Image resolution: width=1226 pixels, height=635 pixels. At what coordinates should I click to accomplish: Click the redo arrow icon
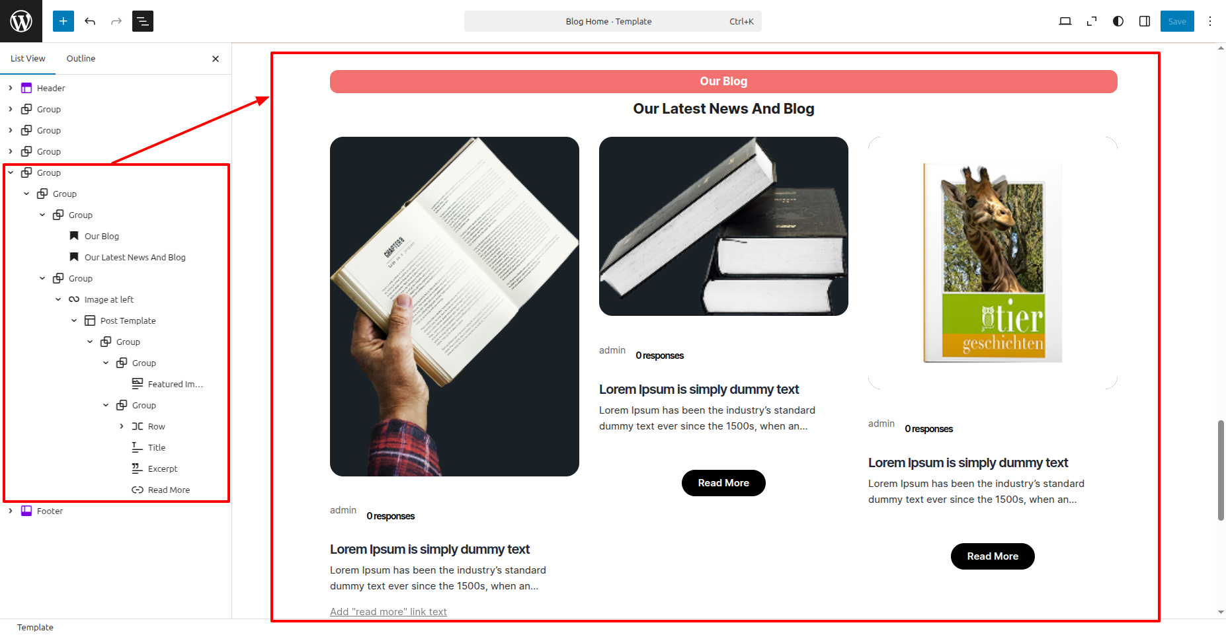click(x=116, y=21)
